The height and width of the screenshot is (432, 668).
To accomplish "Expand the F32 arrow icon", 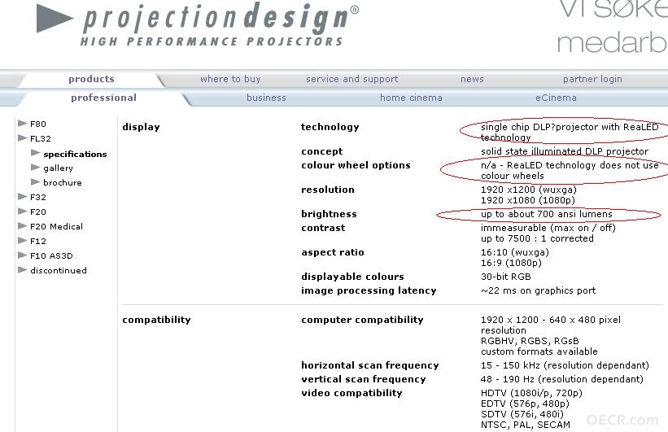I will 22,196.
